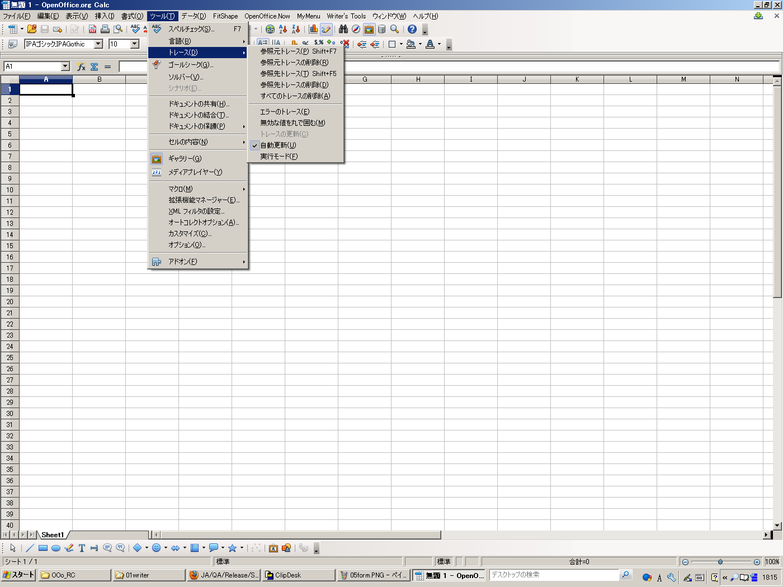This screenshot has height=587, width=783.
Task: Select the Line drawing tool
Action: [30, 548]
